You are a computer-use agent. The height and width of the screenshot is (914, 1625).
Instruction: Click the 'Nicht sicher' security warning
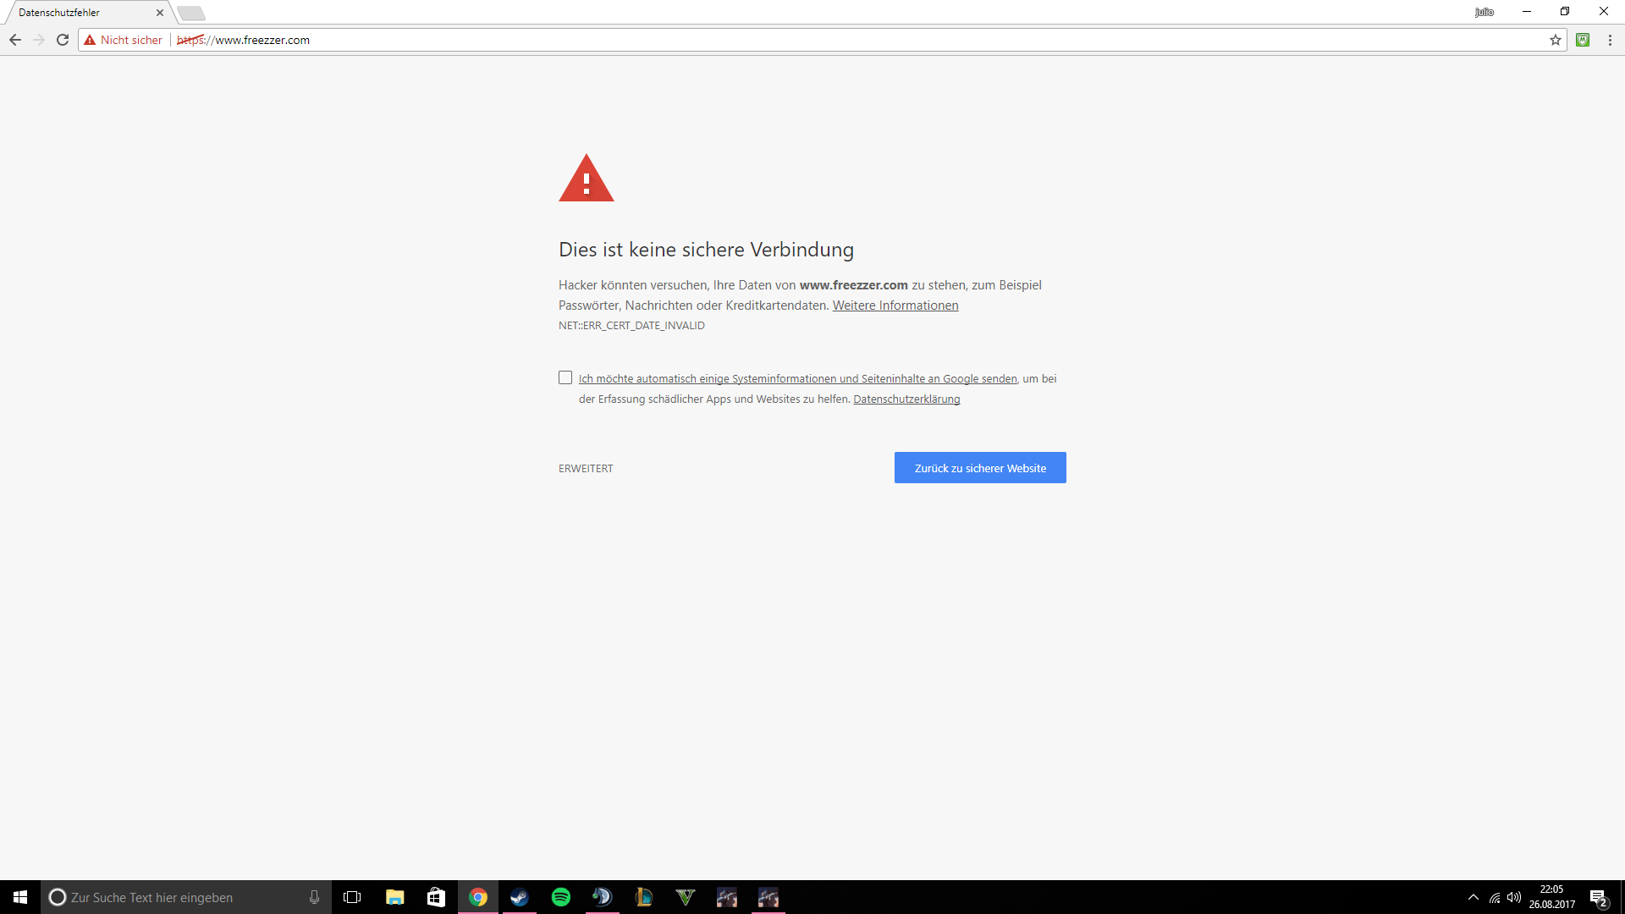pos(124,40)
